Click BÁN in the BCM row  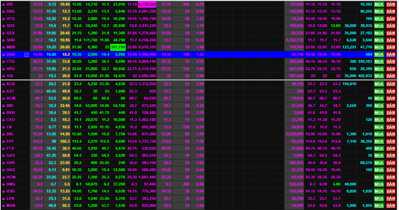pyautogui.click(x=391, y=98)
